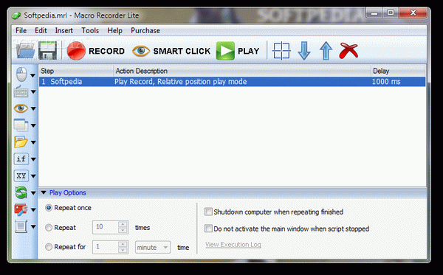Click 'Play Record, Relative position play mode' cell
The width and height of the screenshot is (443, 275).
coord(181,82)
